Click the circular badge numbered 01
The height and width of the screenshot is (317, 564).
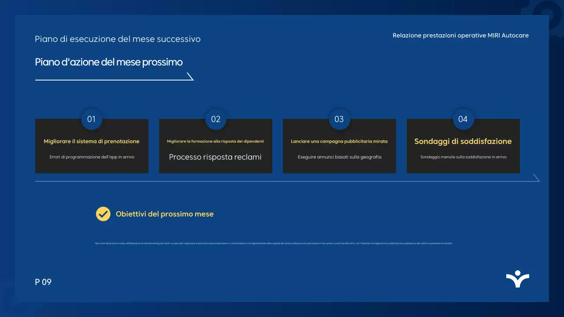(92, 119)
